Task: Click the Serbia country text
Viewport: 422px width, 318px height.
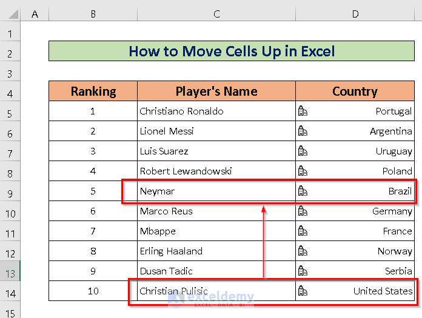Action: click(x=398, y=271)
